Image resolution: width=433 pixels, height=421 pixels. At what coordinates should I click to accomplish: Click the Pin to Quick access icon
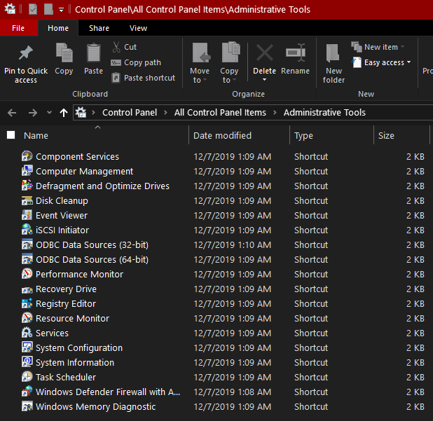click(26, 53)
